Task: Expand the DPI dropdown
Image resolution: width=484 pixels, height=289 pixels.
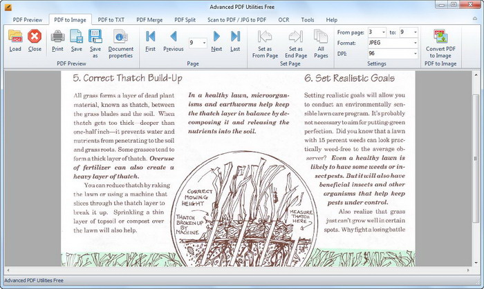Action: (415, 54)
